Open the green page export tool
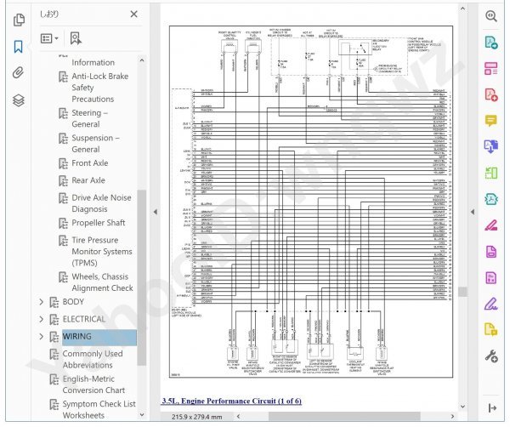 [490, 173]
